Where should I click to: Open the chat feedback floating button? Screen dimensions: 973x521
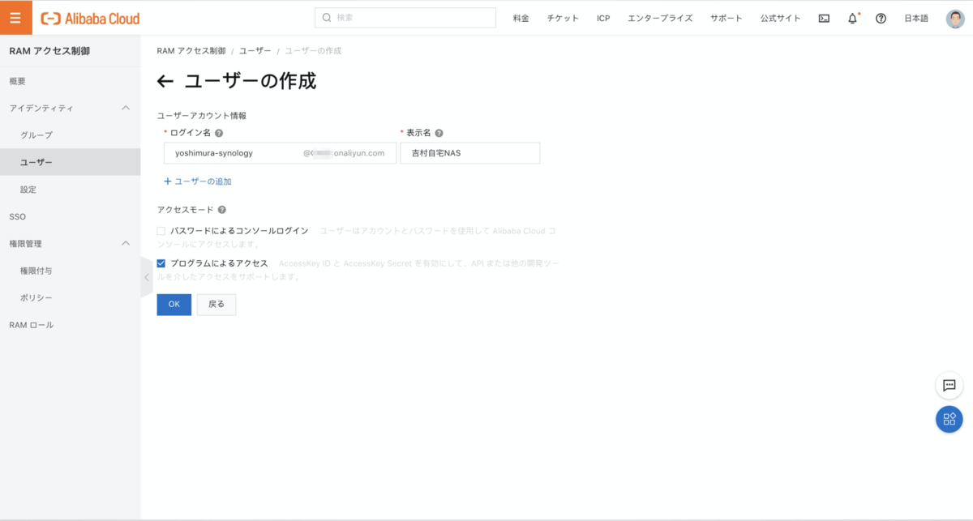pyautogui.click(x=949, y=385)
